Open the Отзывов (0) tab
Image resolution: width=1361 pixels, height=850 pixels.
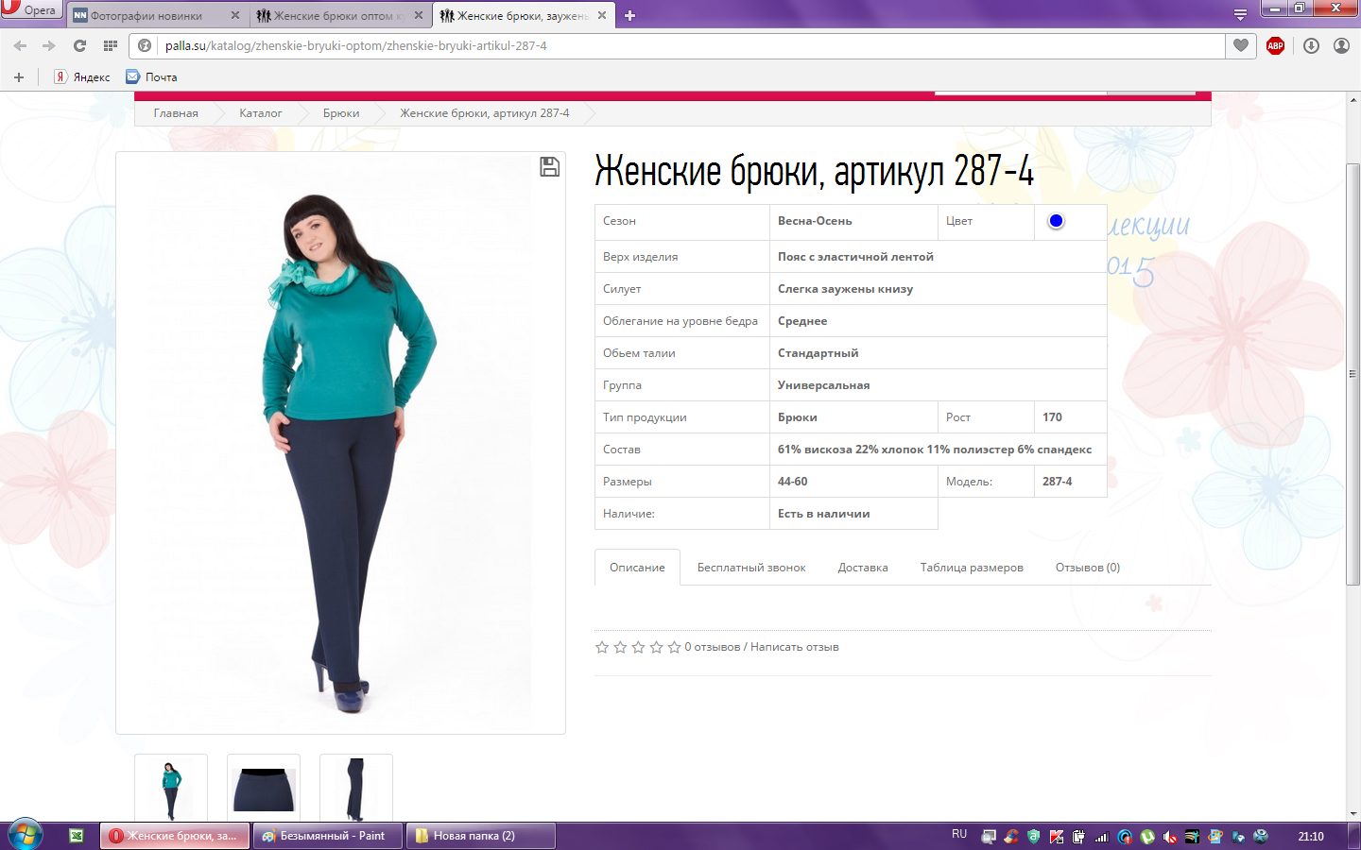(1088, 568)
